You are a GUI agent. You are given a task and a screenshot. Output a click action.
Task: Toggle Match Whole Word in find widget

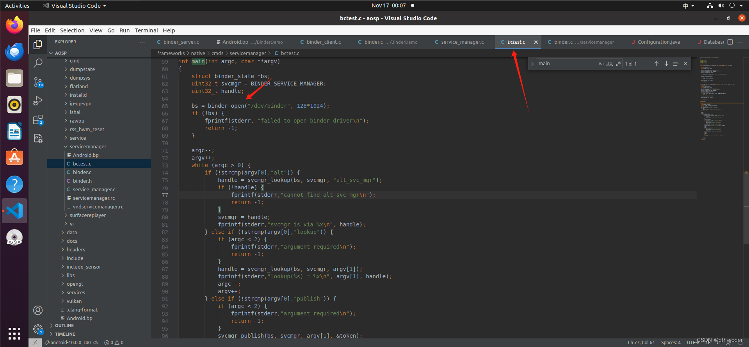pyautogui.click(x=609, y=64)
